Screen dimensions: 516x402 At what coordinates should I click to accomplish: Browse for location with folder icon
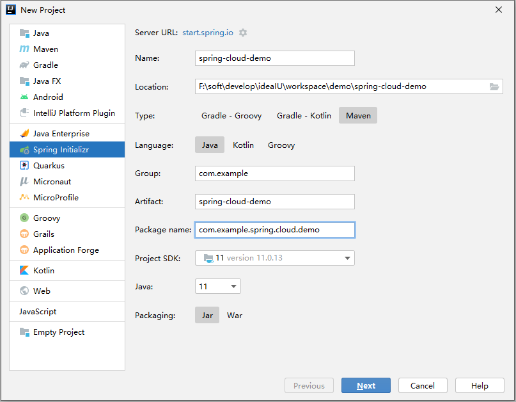pyautogui.click(x=494, y=86)
